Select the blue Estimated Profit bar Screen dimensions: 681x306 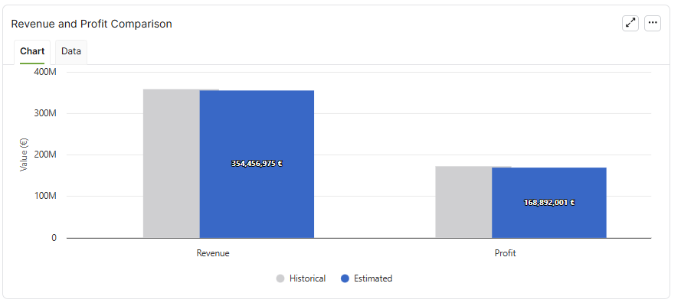pyautogui.click(x=549, y=203)
